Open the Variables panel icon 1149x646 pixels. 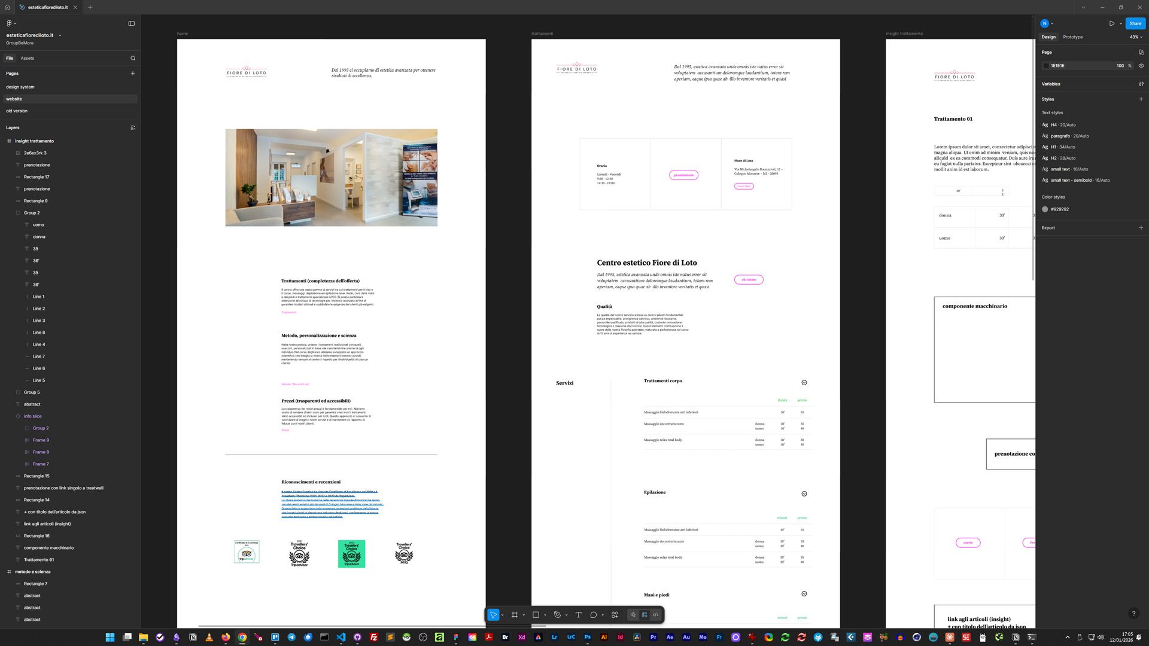(x=1142, y=84)
